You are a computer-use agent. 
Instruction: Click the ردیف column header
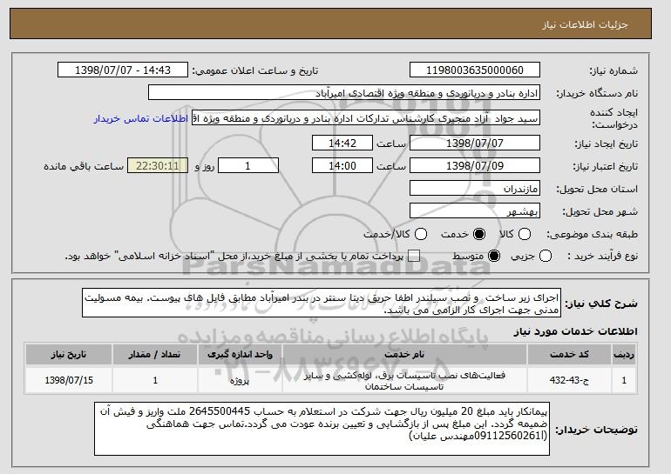(x=624, y=355)
